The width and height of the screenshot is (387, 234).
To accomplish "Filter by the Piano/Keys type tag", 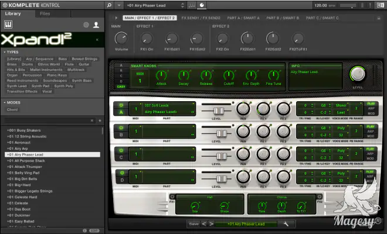I will (x=57, y=75).
